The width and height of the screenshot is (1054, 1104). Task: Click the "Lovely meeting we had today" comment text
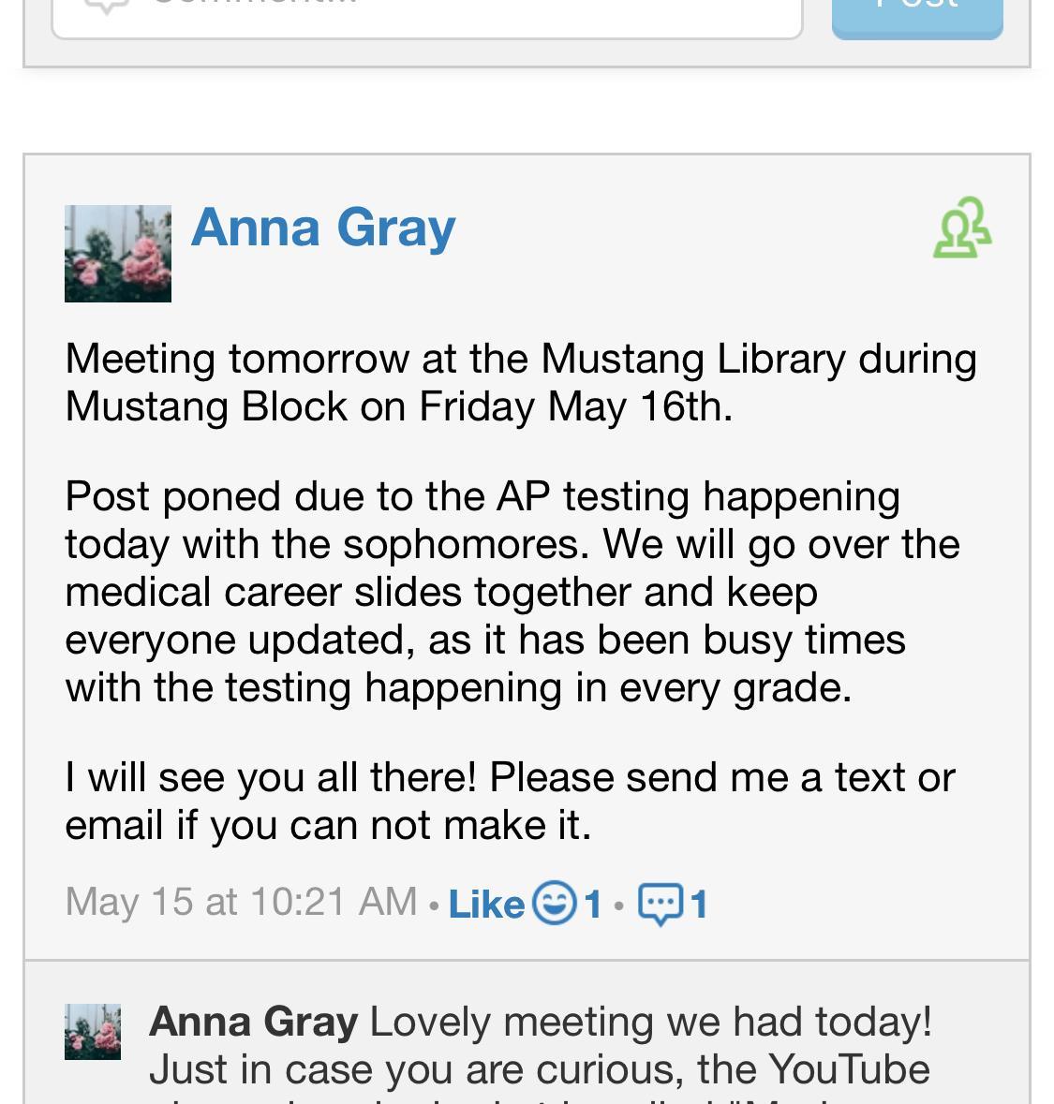tap(651, 1022)
